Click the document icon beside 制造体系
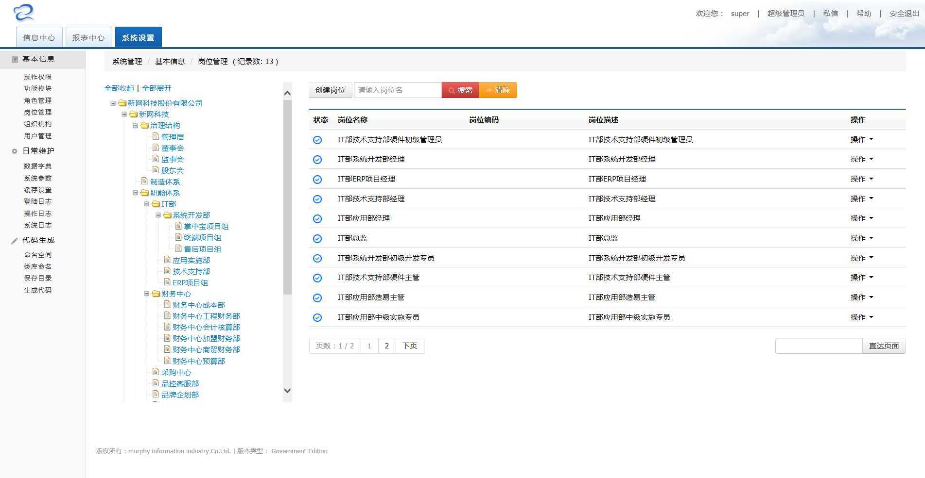 pyautogui.click(x=145, y=181)
